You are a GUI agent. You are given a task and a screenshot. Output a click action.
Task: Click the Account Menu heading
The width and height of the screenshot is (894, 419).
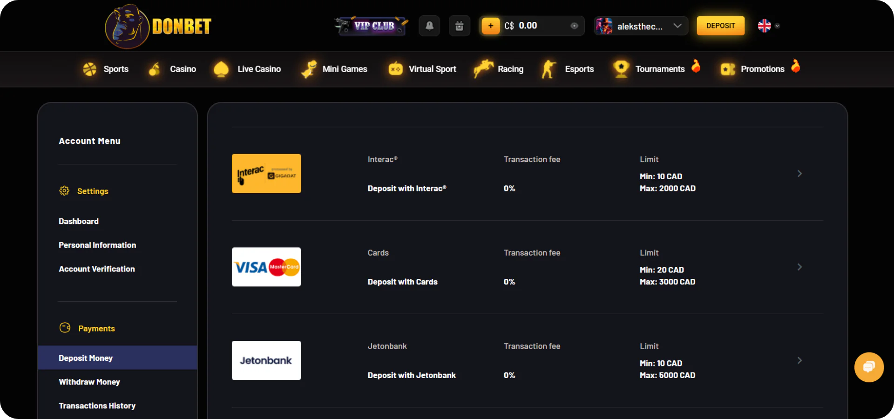(x=89, y=141)
